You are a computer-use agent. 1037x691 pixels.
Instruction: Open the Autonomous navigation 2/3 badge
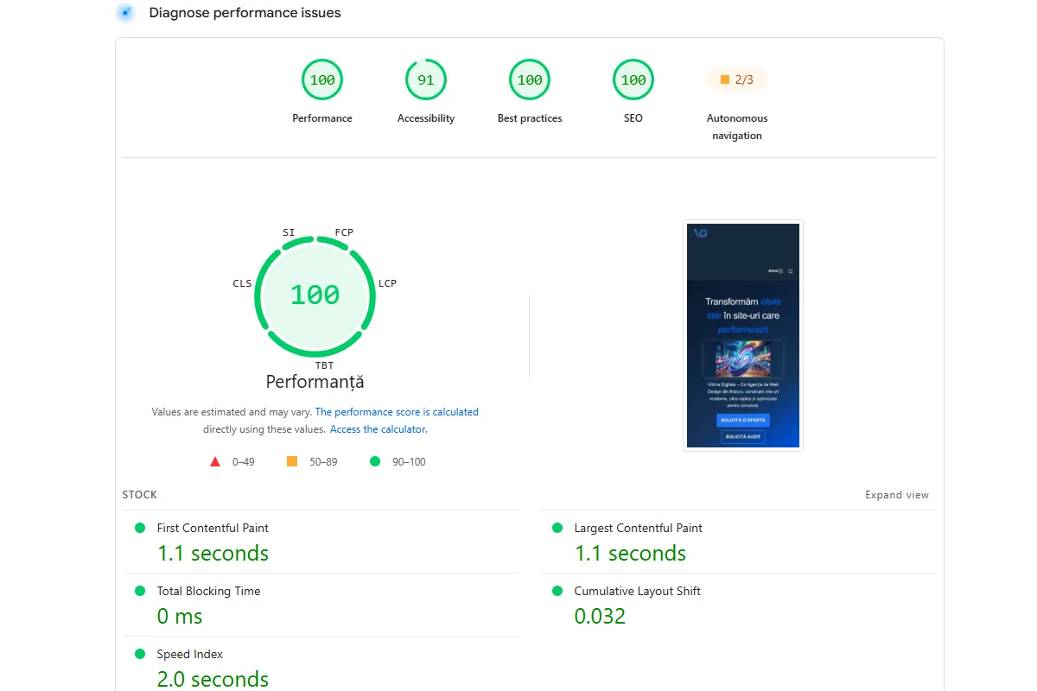tap(737, 80)
